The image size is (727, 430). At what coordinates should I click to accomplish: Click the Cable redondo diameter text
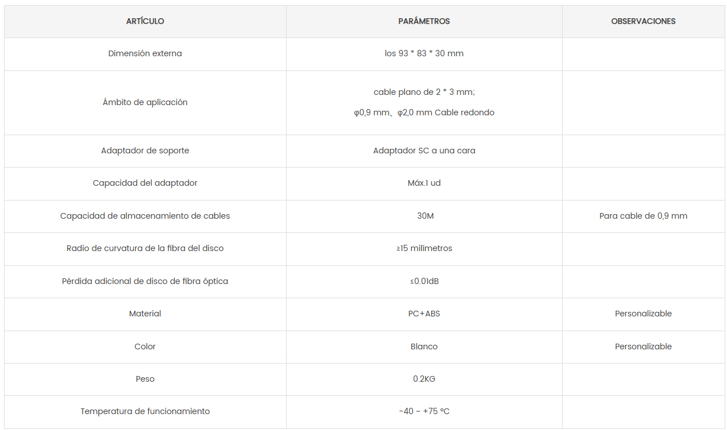pyautogui.click(x=424, y=112)
